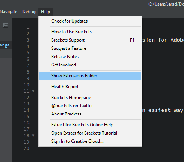Click line number 20 in gutter
Screen dimensions: 184x162
click(x=27, y=148)
